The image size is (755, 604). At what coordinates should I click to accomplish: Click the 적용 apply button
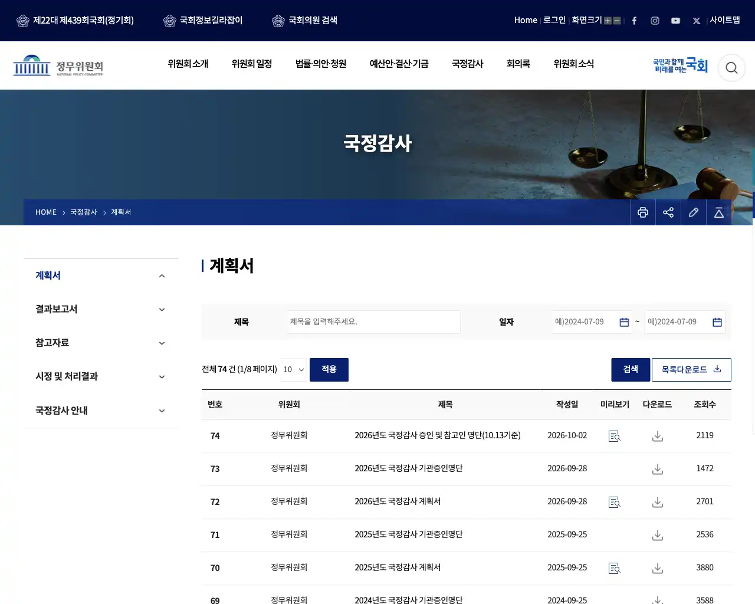pos(329,369)
